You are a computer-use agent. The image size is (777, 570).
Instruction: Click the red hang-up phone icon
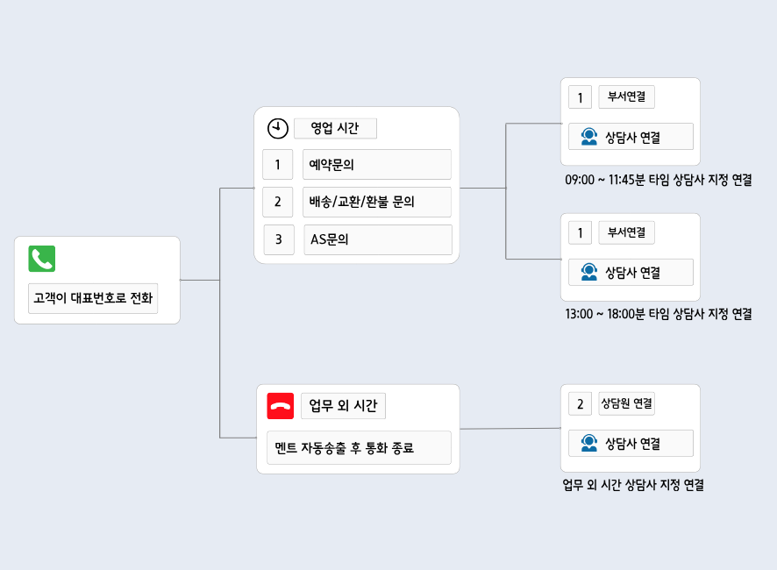coord(281,406)
